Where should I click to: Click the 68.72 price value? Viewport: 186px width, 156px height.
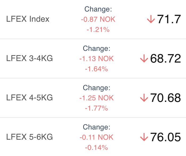point(166,58)
